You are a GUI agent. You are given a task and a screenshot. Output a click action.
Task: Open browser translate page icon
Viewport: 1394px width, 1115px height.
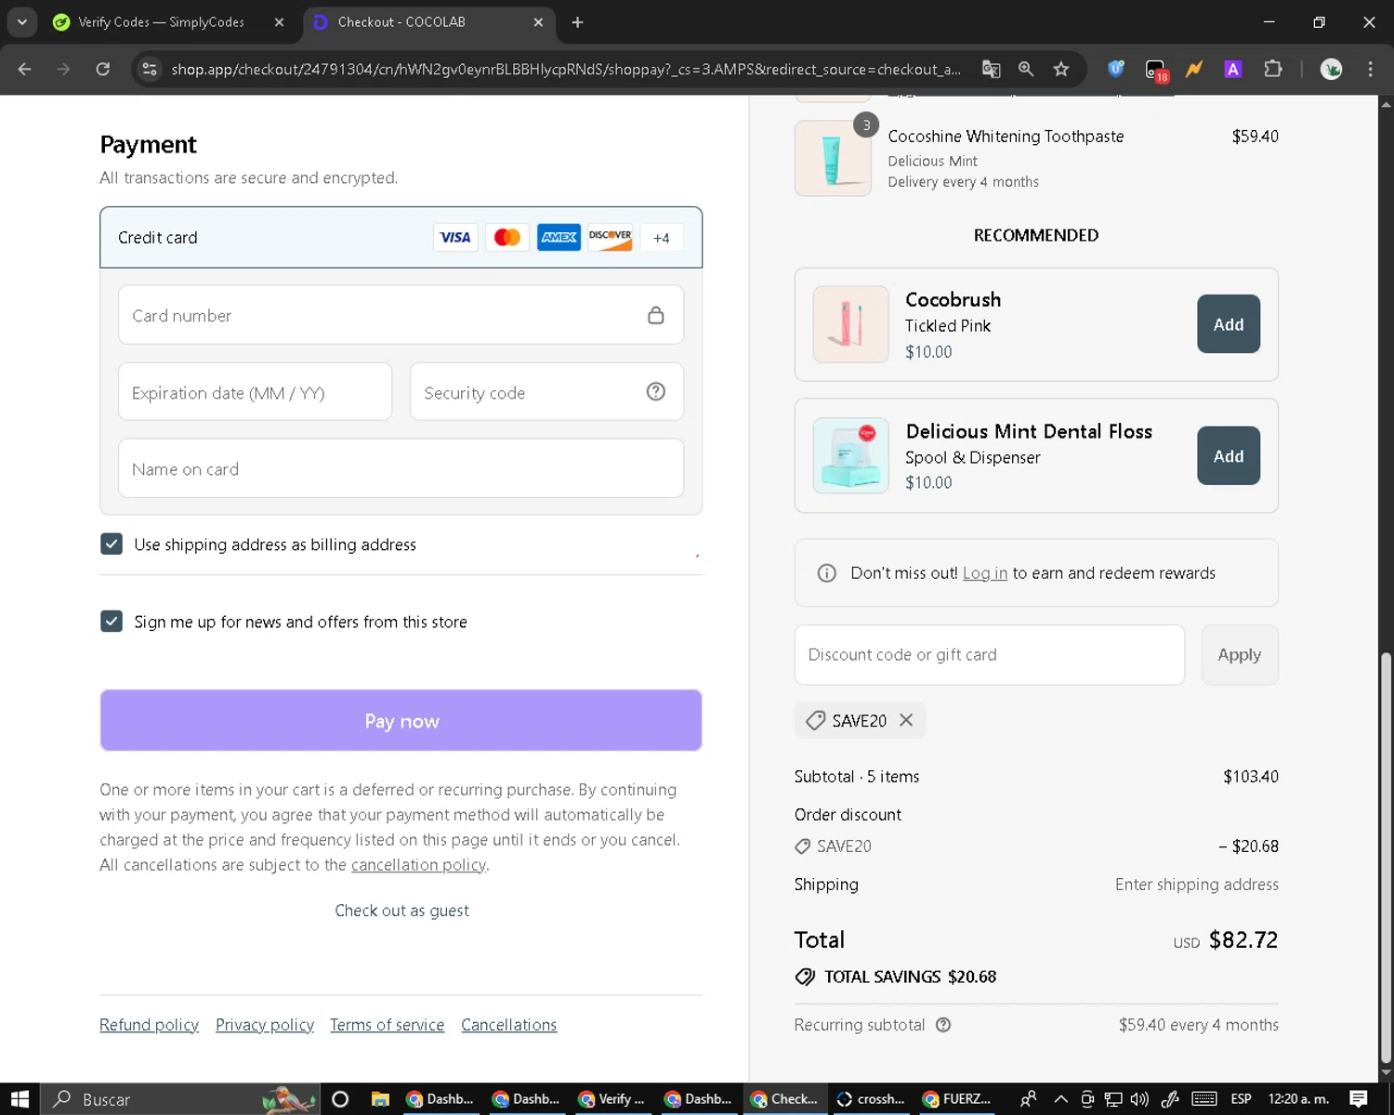point(992,69)
